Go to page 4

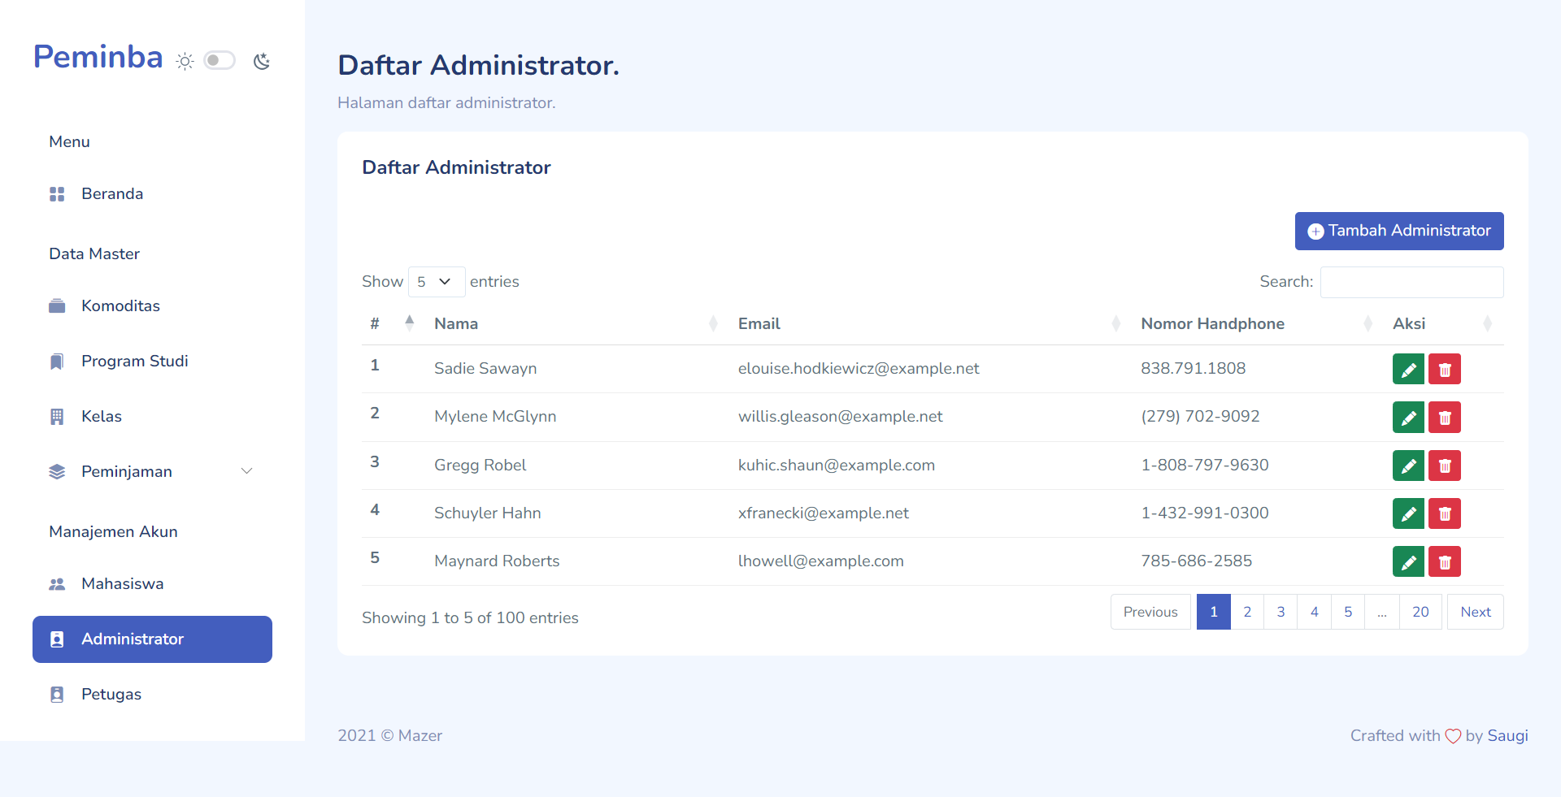pos(1315,612)
